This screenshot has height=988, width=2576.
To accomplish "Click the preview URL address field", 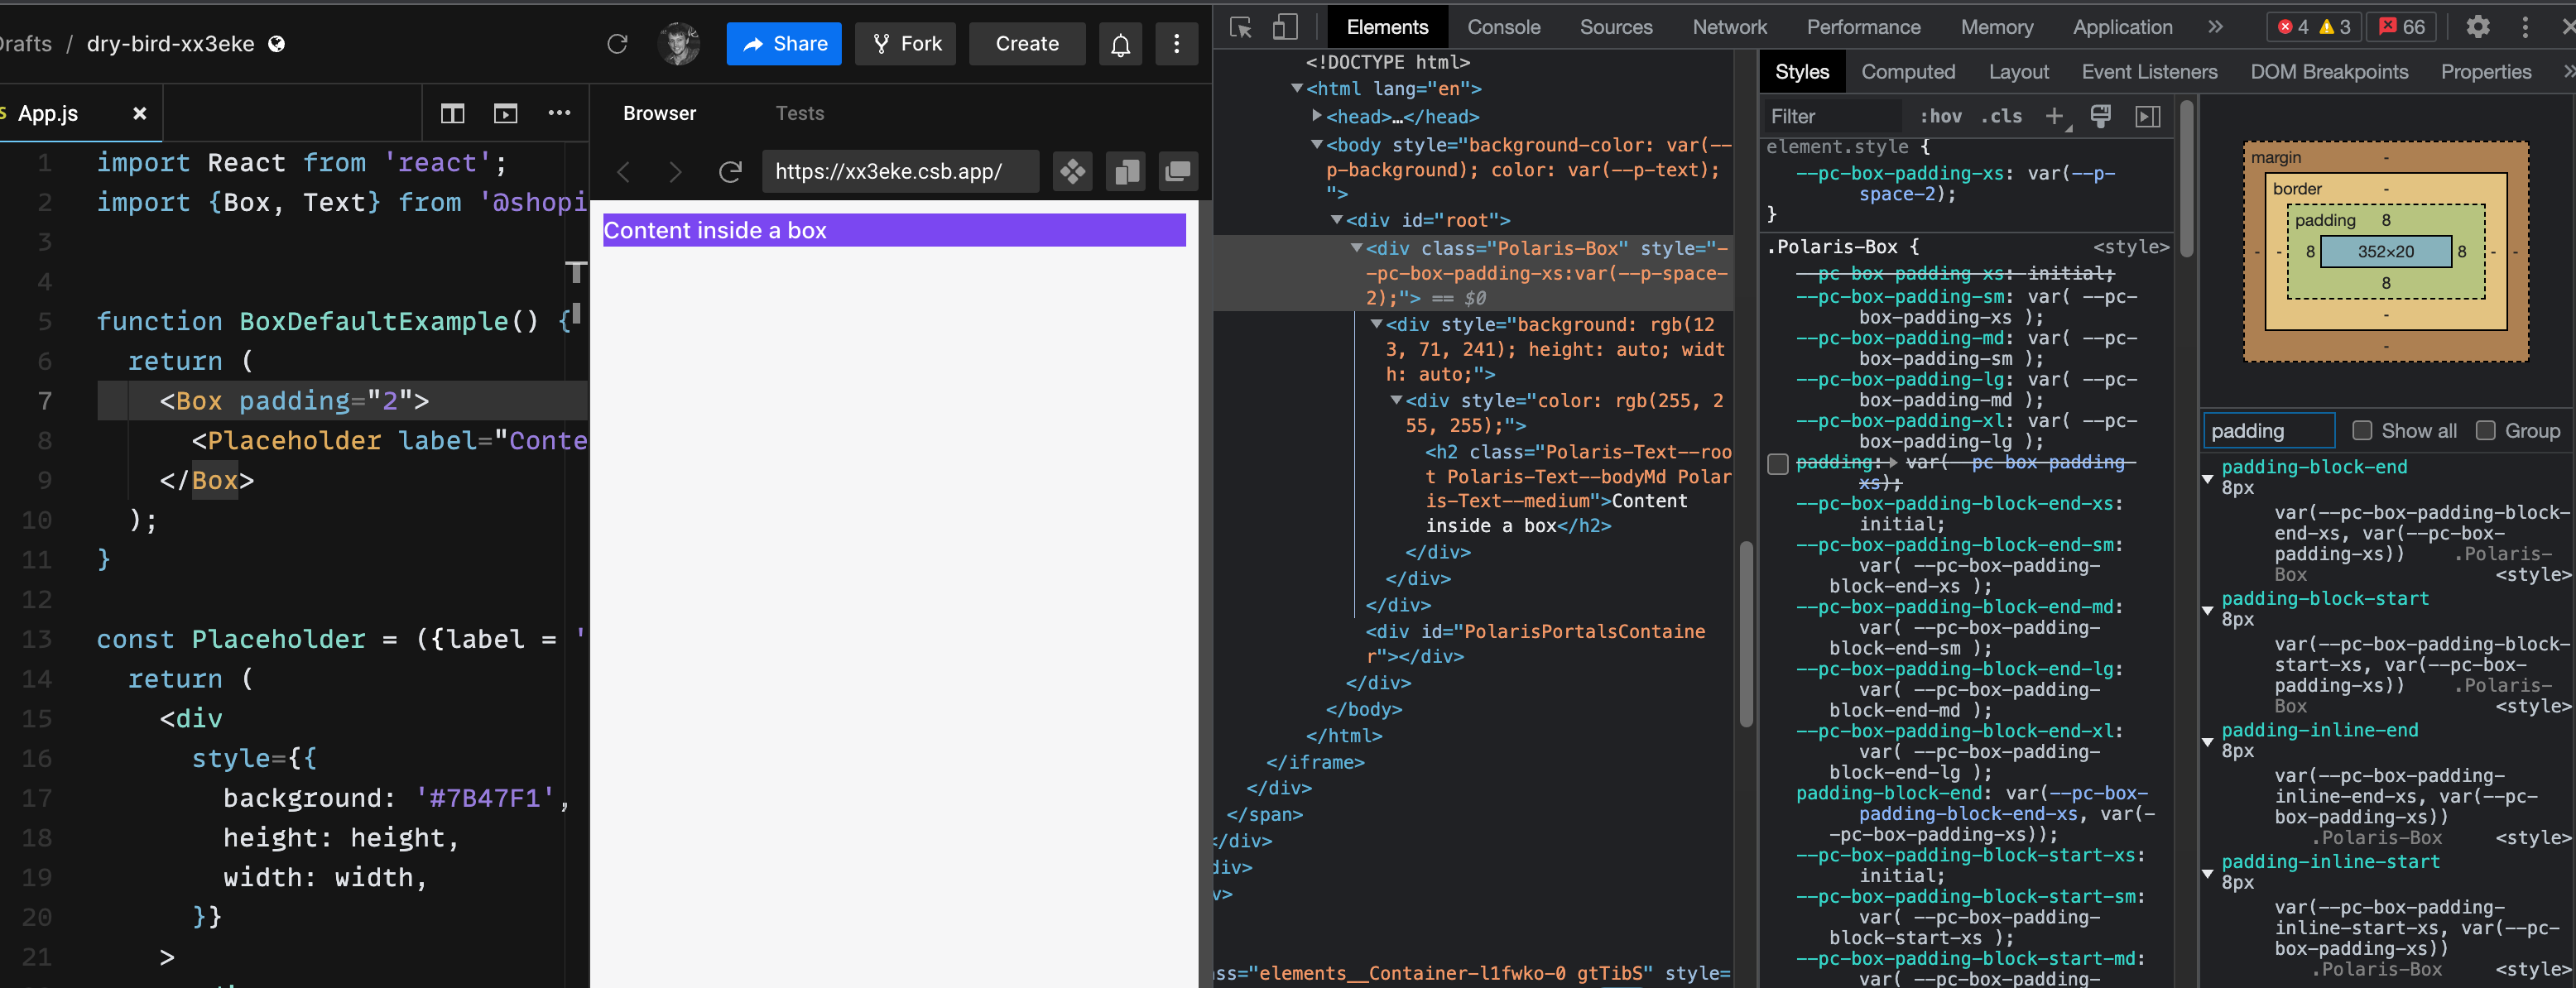I will (898, 171).
